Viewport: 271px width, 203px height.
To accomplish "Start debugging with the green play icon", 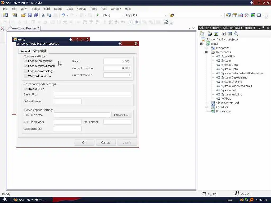I will click(x=98, y=15).
